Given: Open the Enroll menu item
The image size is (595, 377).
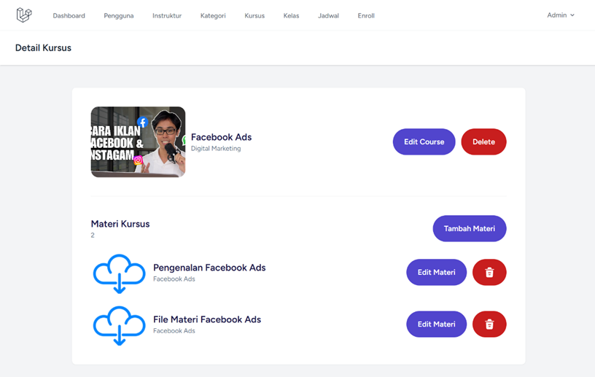Looking at the screenshot, I should tap(366, 15).
